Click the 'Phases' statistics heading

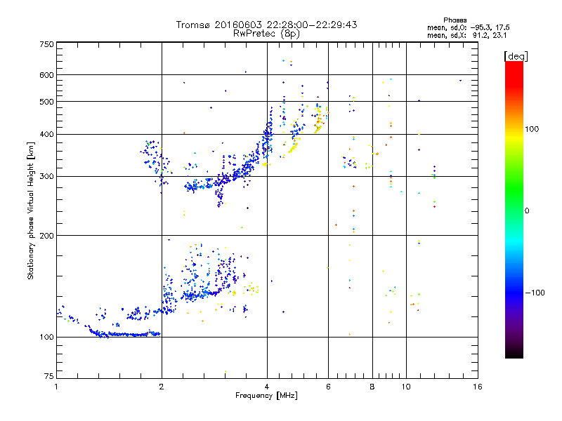coord(455,20)
